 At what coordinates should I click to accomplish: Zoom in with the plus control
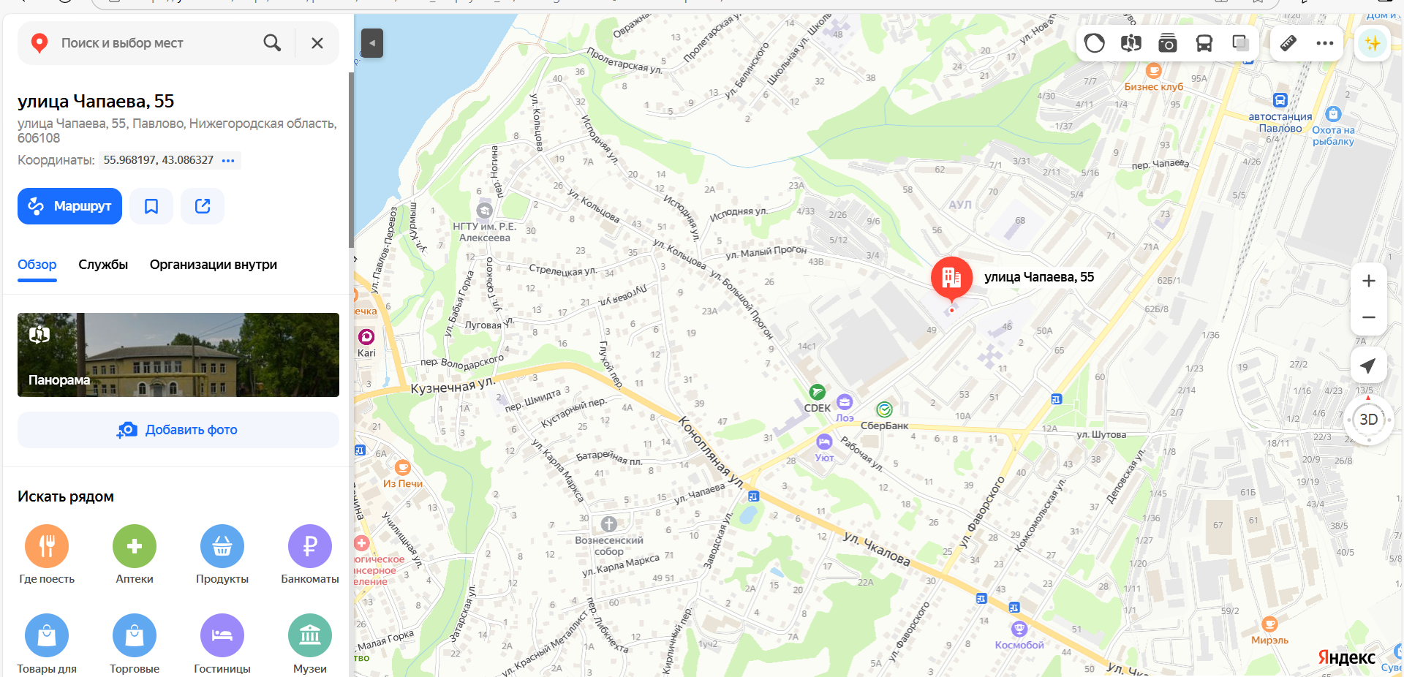(1368, 281)
